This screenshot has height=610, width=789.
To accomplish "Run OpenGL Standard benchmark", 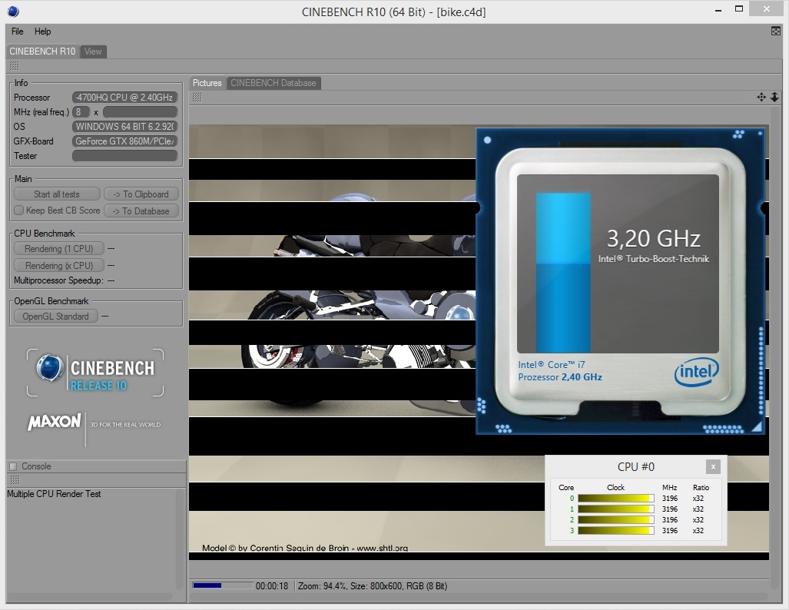I will (55, 316).
